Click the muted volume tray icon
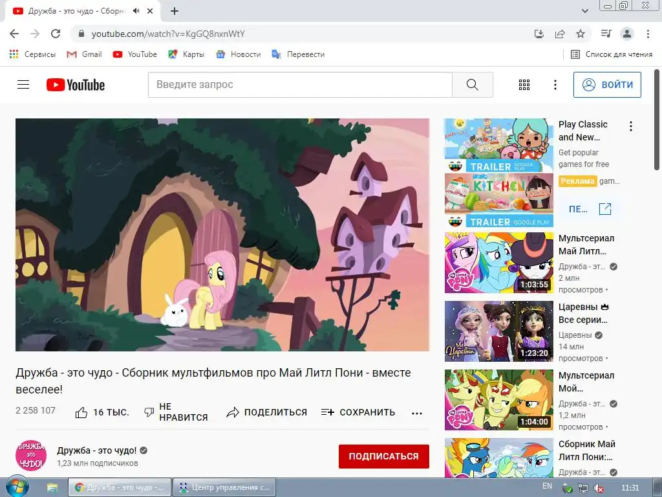 (598, 488)
